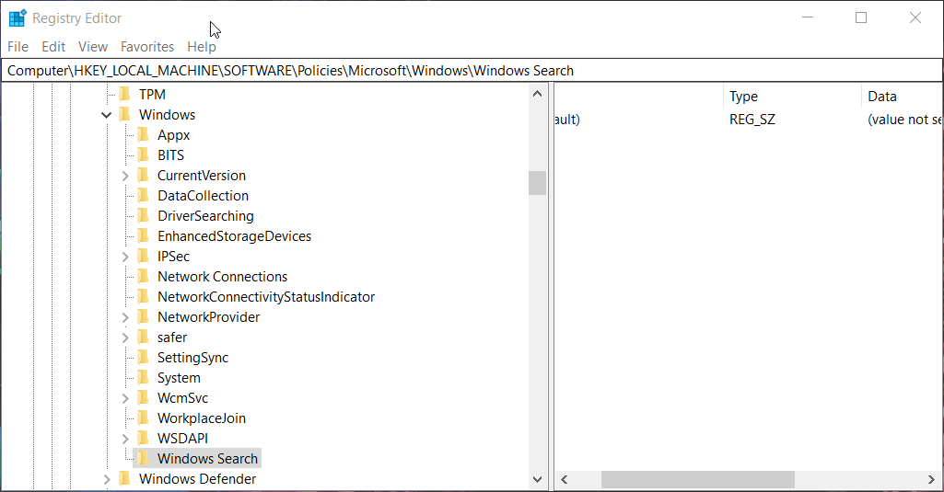Click the values pane scroll right arrow
Screen dimensions: 944x492
(x=931, y=479)
